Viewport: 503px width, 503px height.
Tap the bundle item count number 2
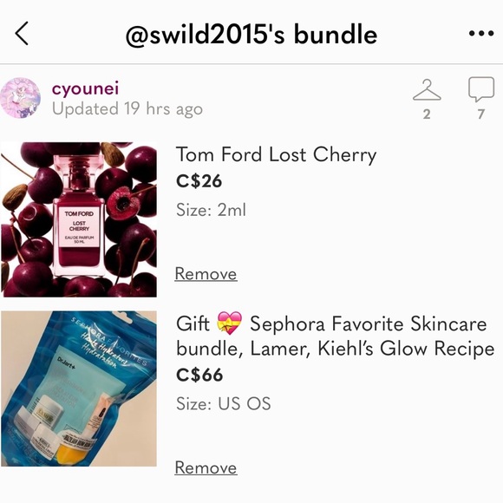427,114
